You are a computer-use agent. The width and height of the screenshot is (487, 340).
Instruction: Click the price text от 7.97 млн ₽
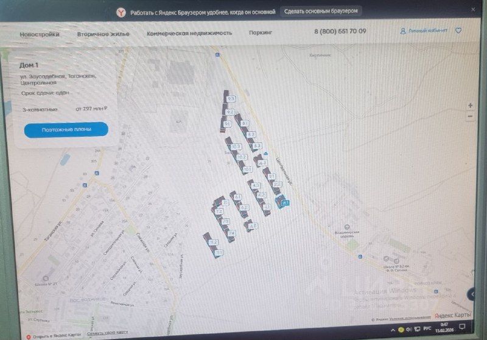tap(91, 109)
